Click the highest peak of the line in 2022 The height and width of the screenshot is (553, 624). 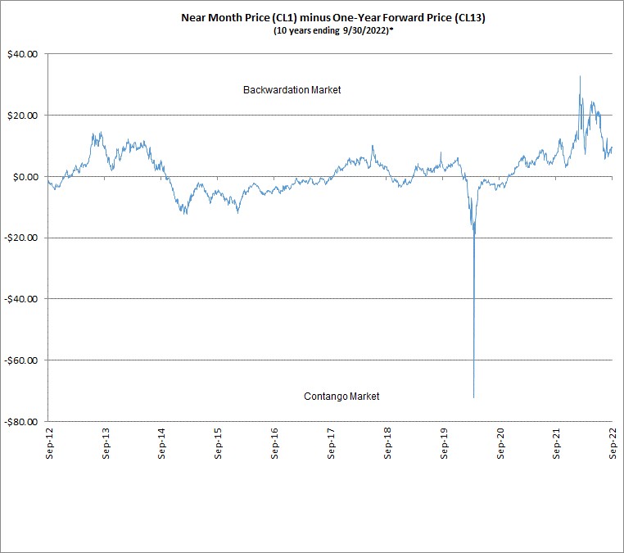(x=580, y=76)
